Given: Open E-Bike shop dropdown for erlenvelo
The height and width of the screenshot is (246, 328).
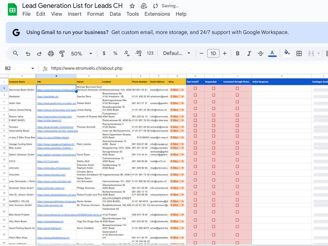Looking at the screenshot, I should click(183, 168).
